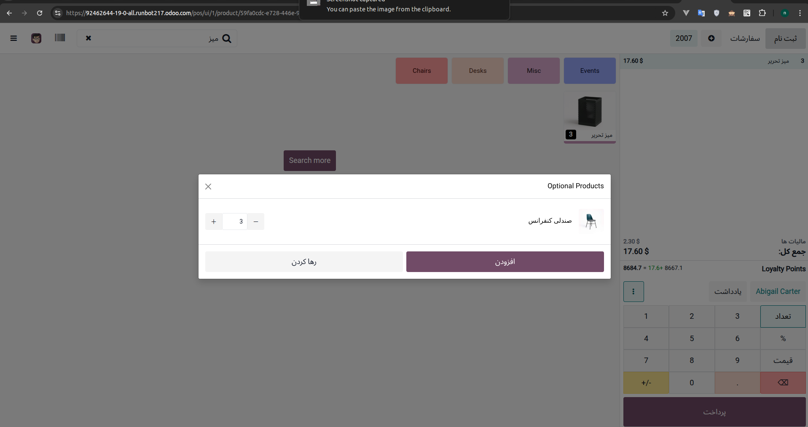This screenshot has height=427, width=808.
Task: Click the conference chair product thumbnail
Action: coord(591,221)
